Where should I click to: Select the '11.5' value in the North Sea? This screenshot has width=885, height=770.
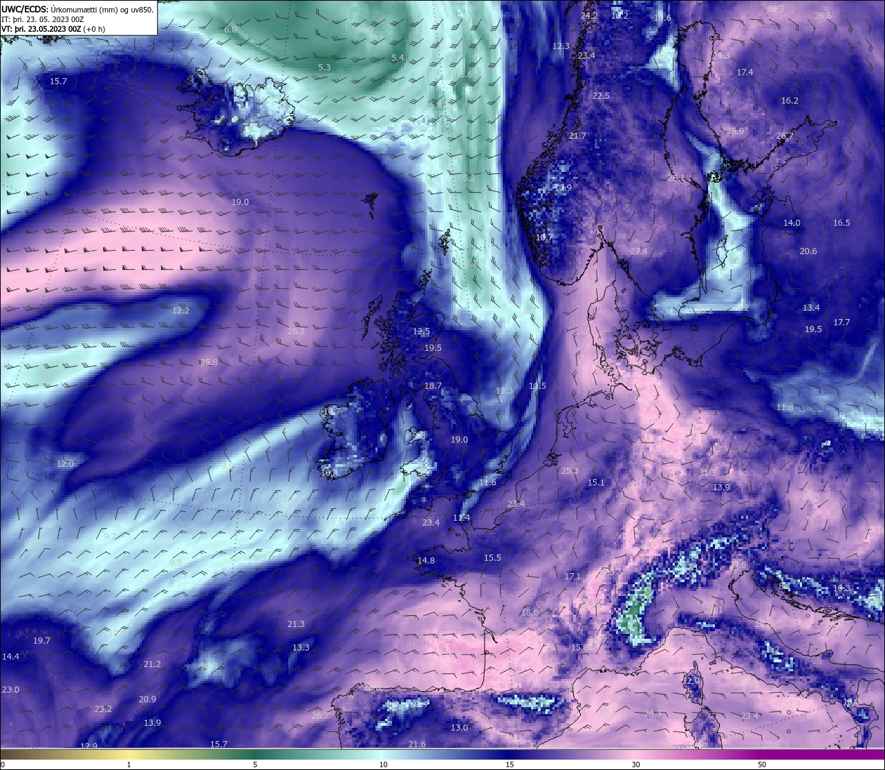537,386
